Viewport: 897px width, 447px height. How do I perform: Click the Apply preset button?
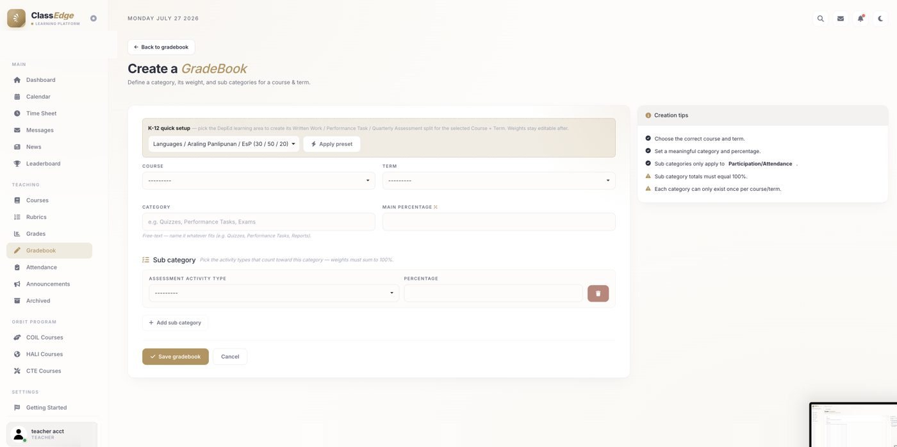pos(332,144)
